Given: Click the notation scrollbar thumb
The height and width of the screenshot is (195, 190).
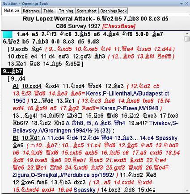Looking at the screenshot, I should (x=187, y=39).
